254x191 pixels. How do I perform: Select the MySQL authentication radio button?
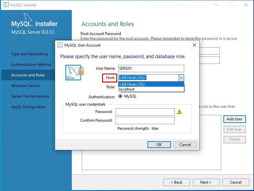120,96
